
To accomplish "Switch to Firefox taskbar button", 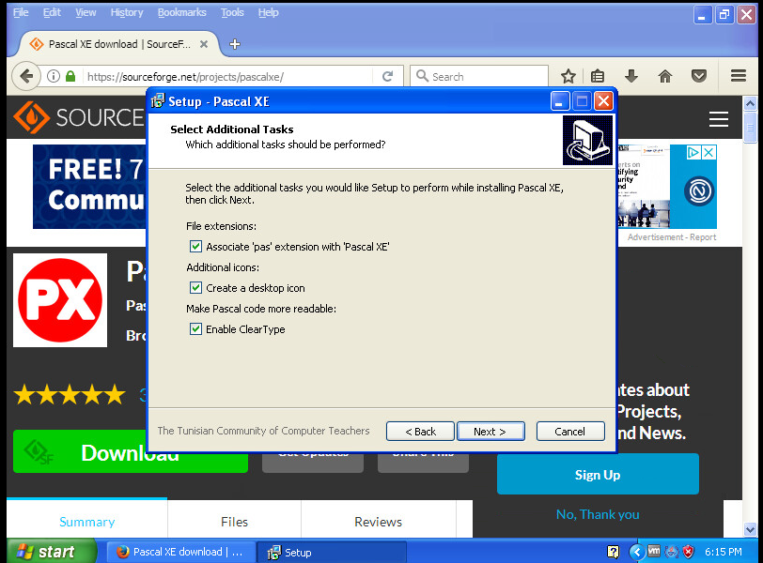I will pos(180,552).
